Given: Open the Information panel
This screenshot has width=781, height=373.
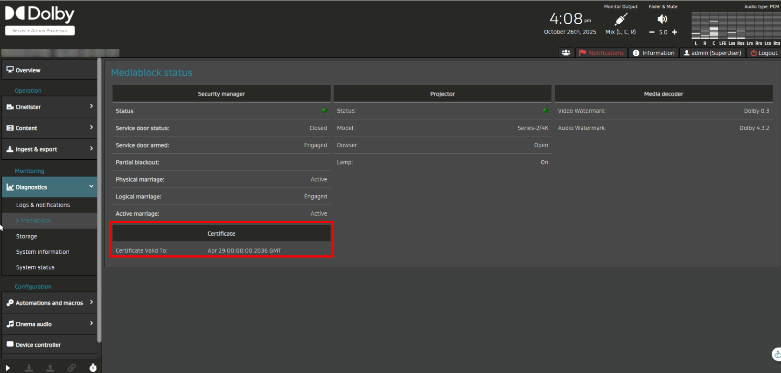Looking at the screenshot, I should point(654,53).
